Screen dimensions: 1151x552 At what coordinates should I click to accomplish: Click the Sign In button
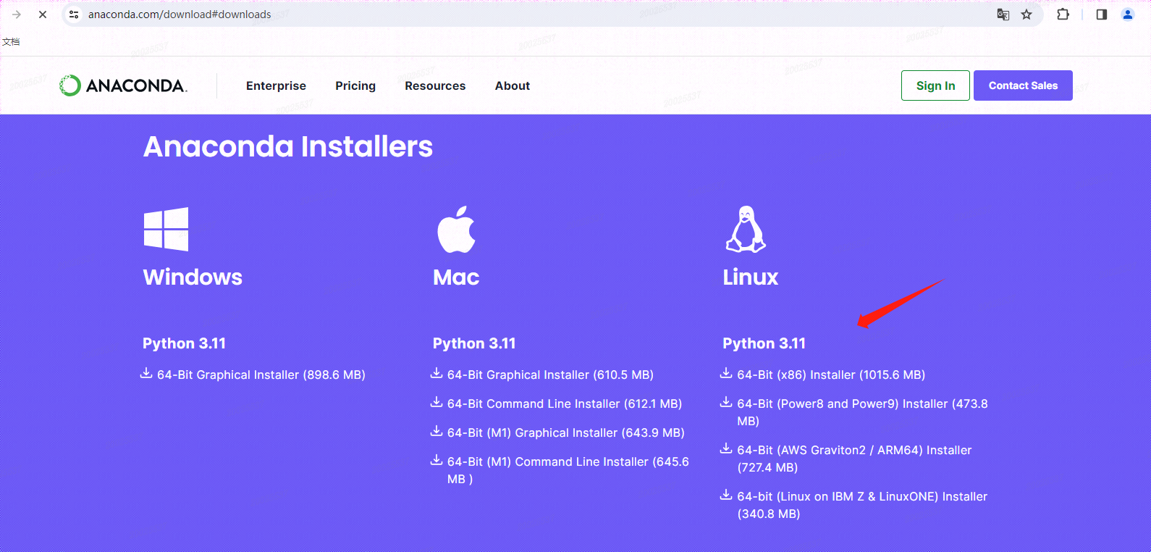tap(935, 85)
